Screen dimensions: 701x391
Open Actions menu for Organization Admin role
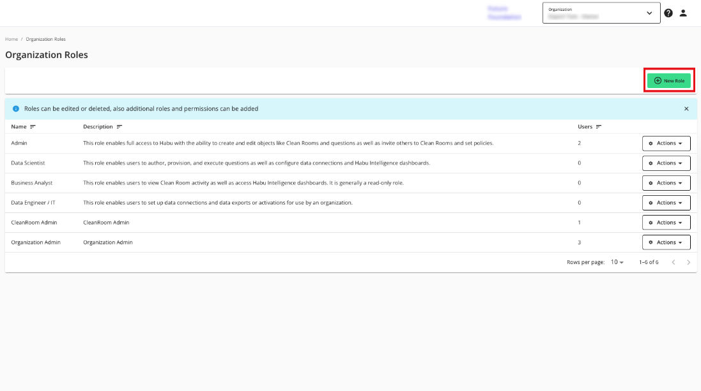pyautogui.click(x=666, y=242)
